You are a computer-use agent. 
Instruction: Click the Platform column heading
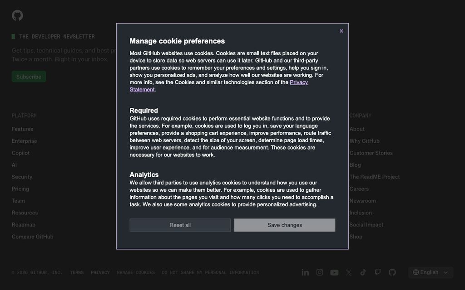(x=24, y=116)
